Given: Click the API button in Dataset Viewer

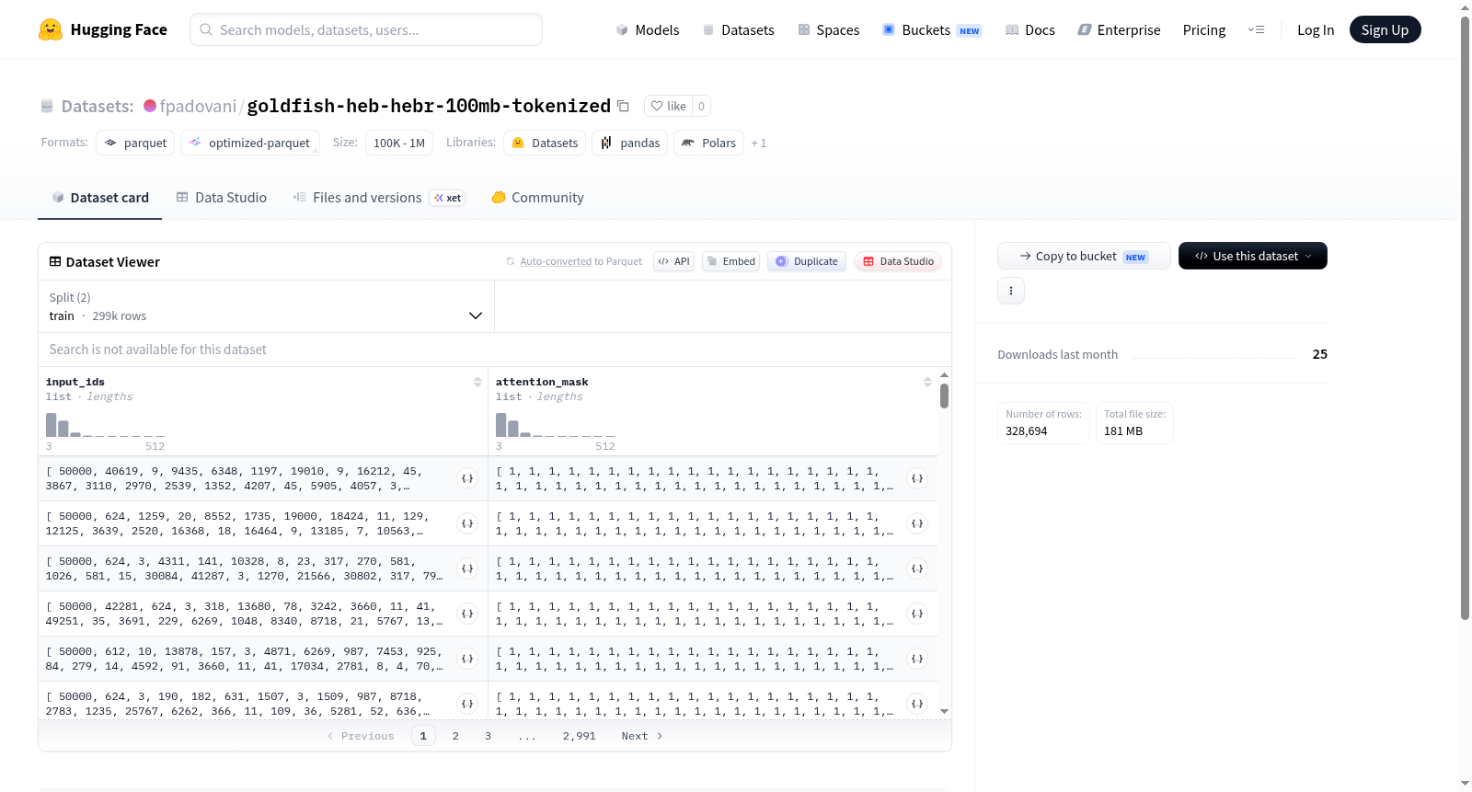Looking at the screenshot, I should [x=673, y=261].
